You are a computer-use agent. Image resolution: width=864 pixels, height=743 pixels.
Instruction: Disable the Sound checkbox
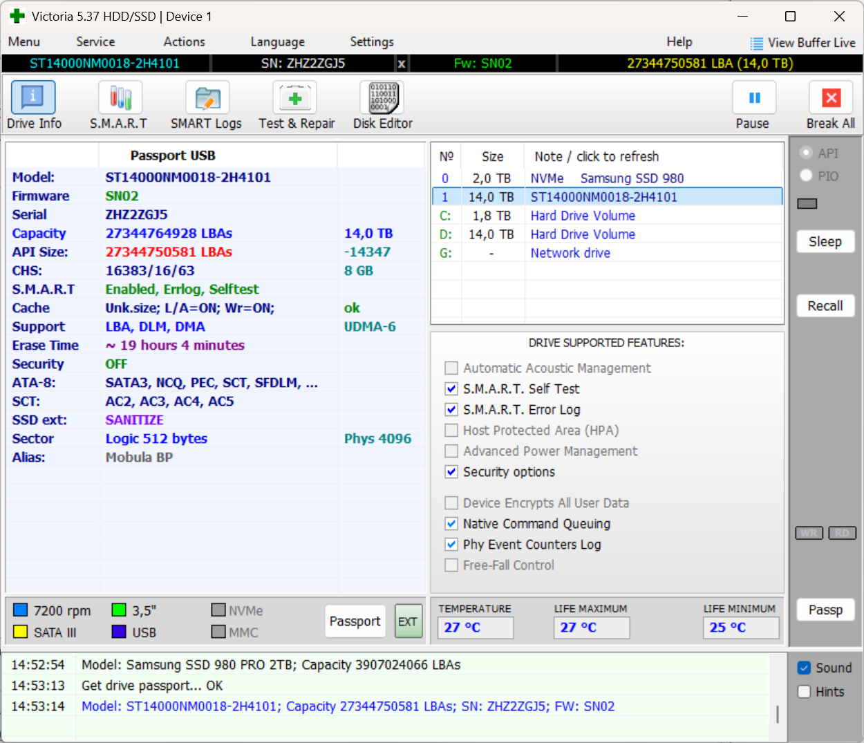click(804, 668)
